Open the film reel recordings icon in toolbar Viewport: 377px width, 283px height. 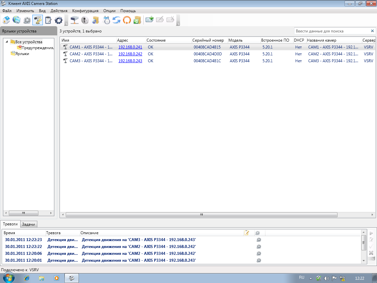tap(27, 20)
